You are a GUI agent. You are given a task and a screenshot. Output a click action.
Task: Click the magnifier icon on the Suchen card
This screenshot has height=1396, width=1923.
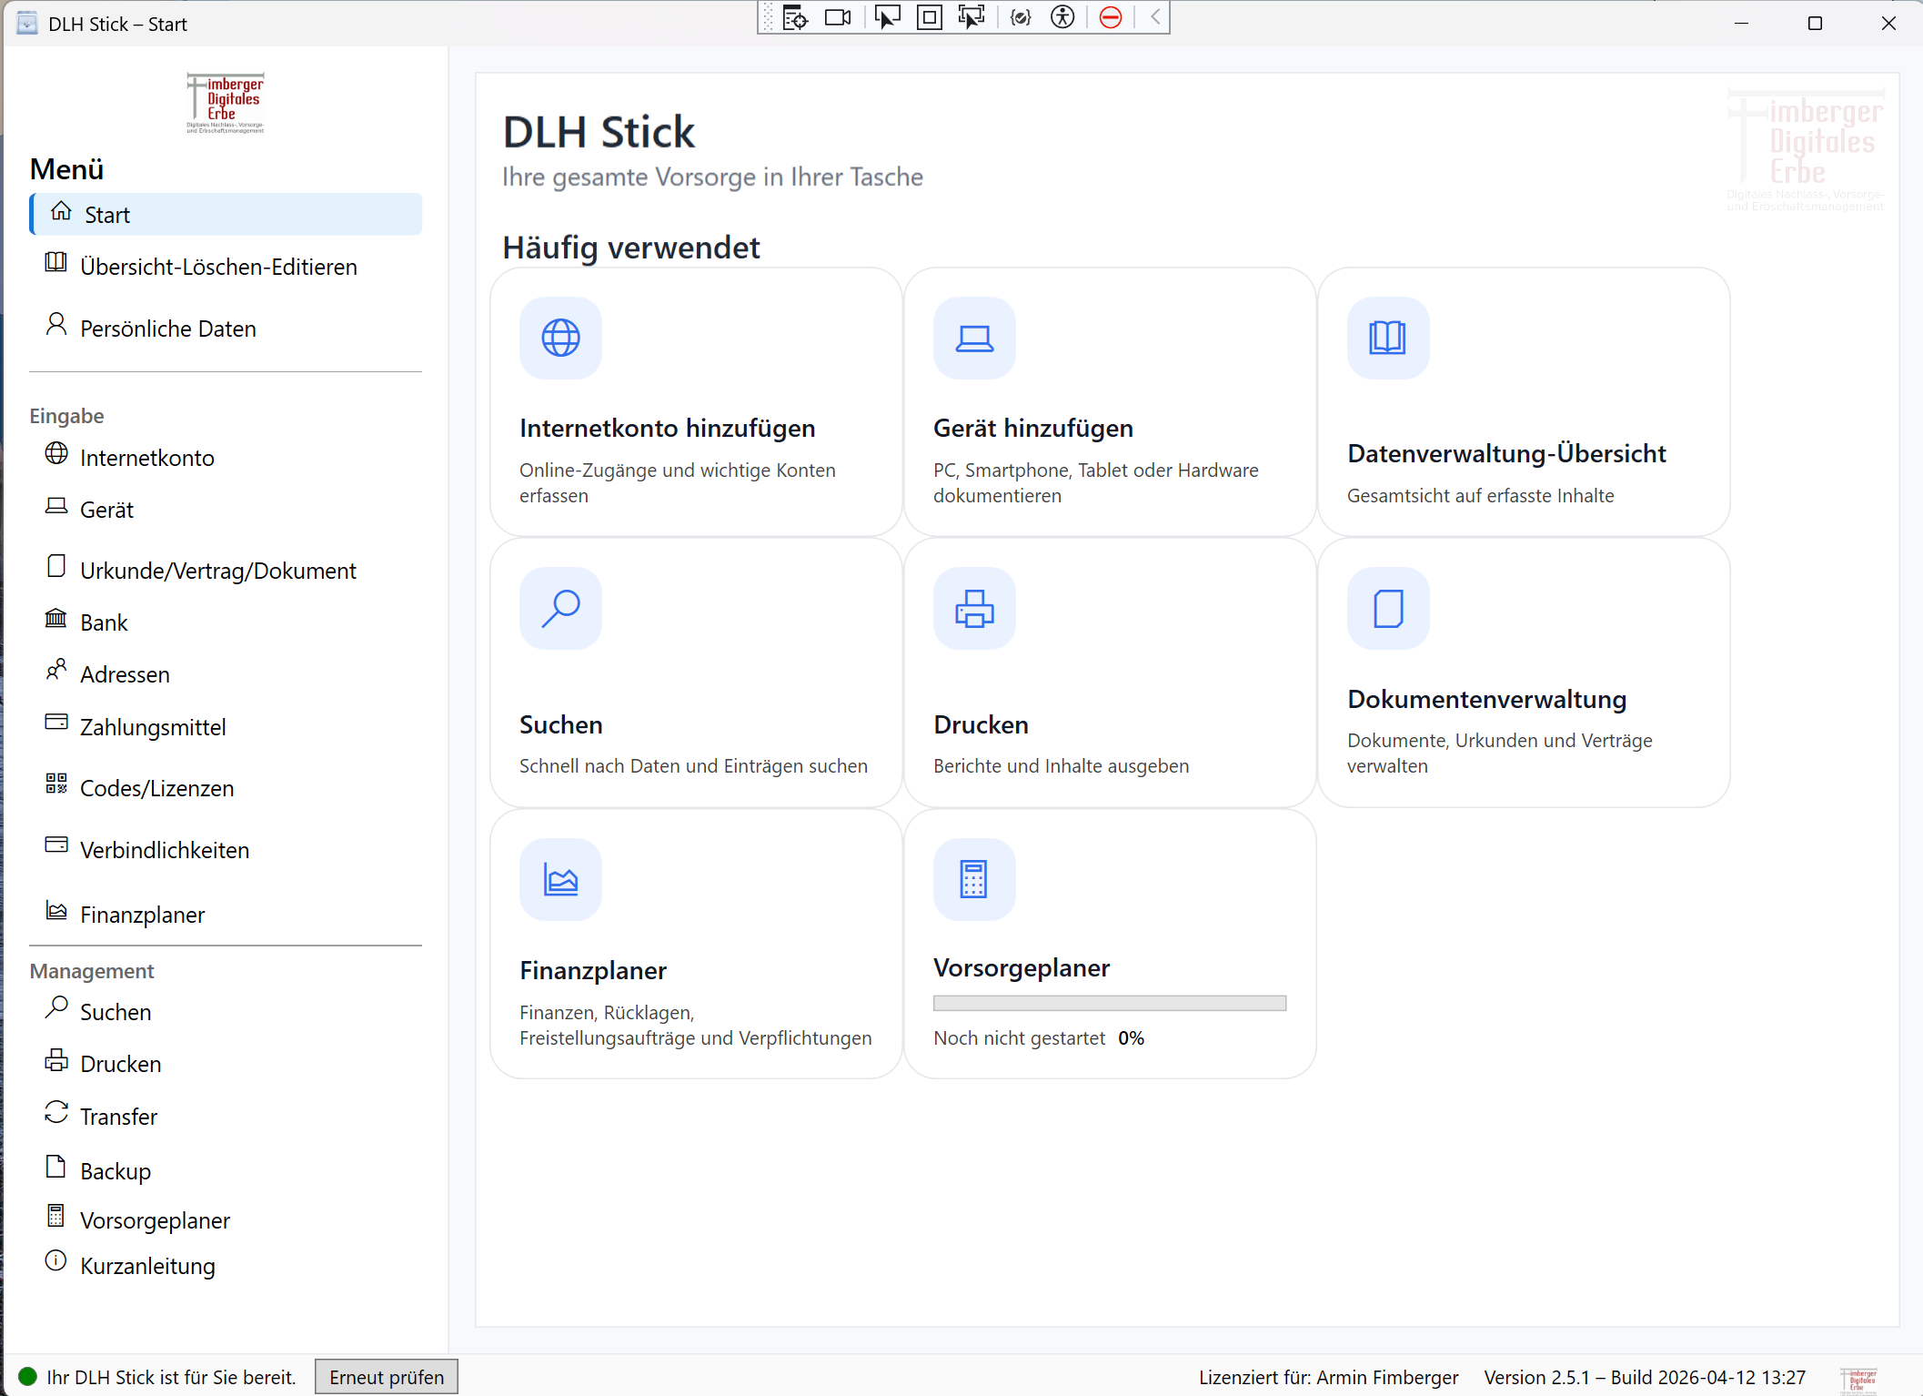click(x=560, y=609)
